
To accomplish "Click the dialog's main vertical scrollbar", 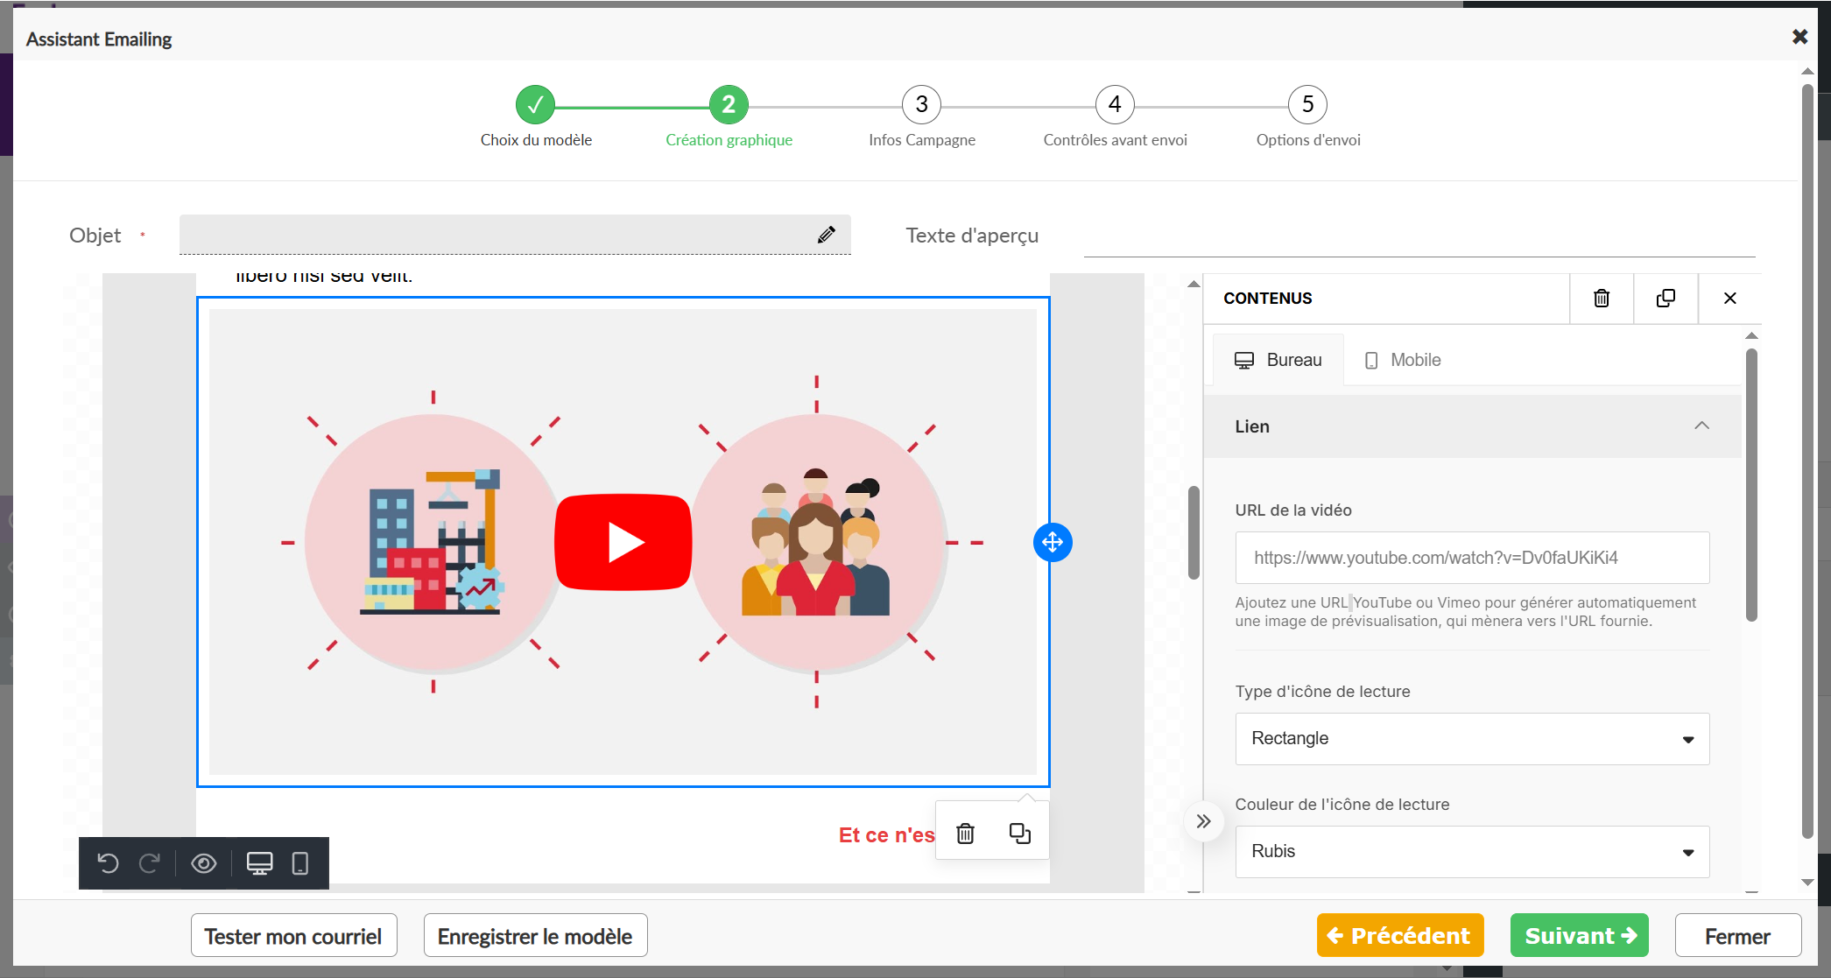I will [x=1807, y=461].
